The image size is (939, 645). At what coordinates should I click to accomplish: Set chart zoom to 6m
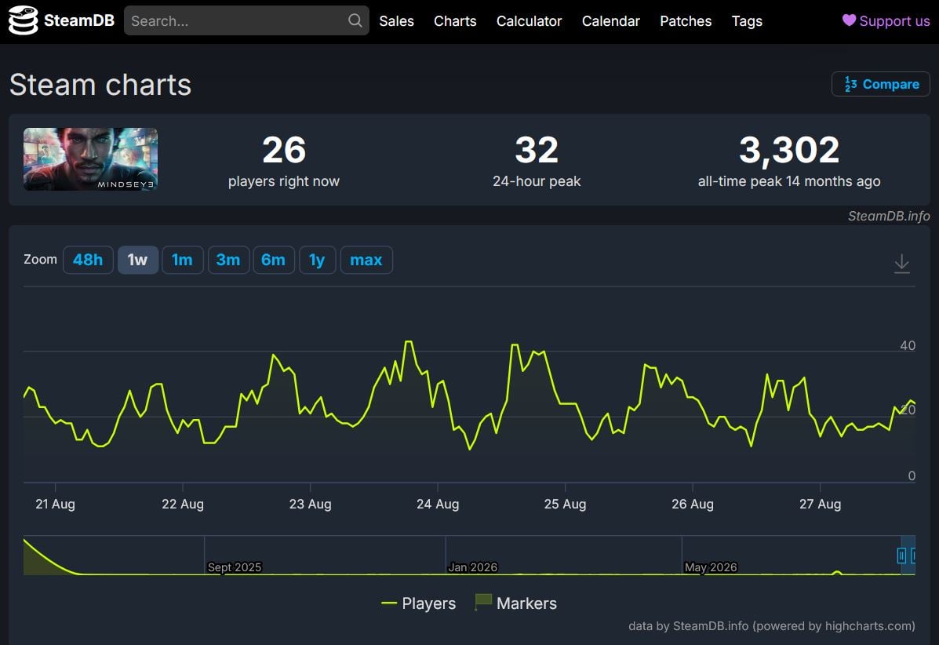(274, 260)
